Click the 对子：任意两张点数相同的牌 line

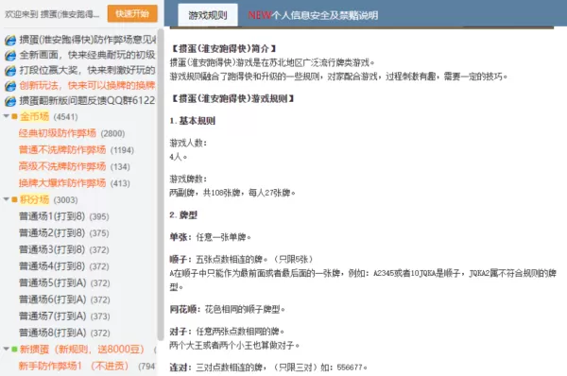coord(228,332)
